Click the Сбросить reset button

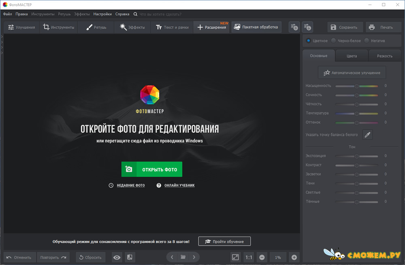click(90, 258)
